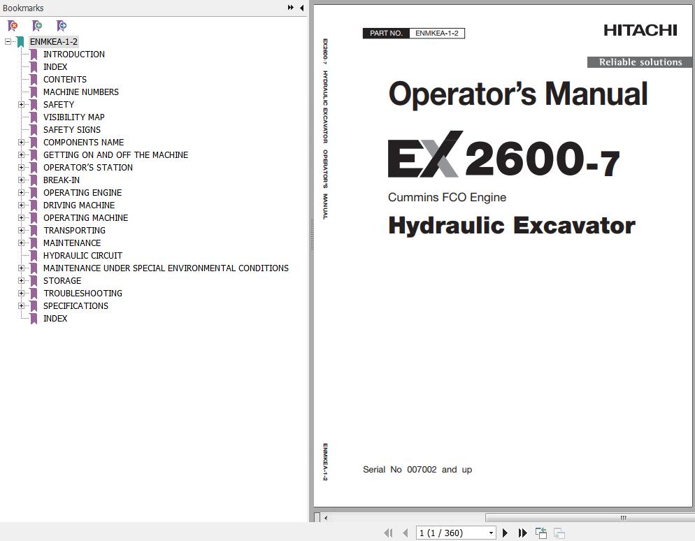Screen dimensions: 695x541
Task: Hide the Bookmarks panel with left arrow
Action: point(302,8)
